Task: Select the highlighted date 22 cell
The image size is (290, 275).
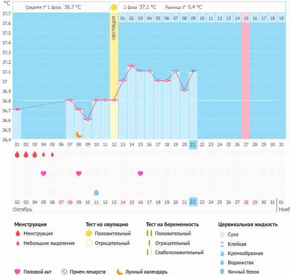Action: pos(193,202)
